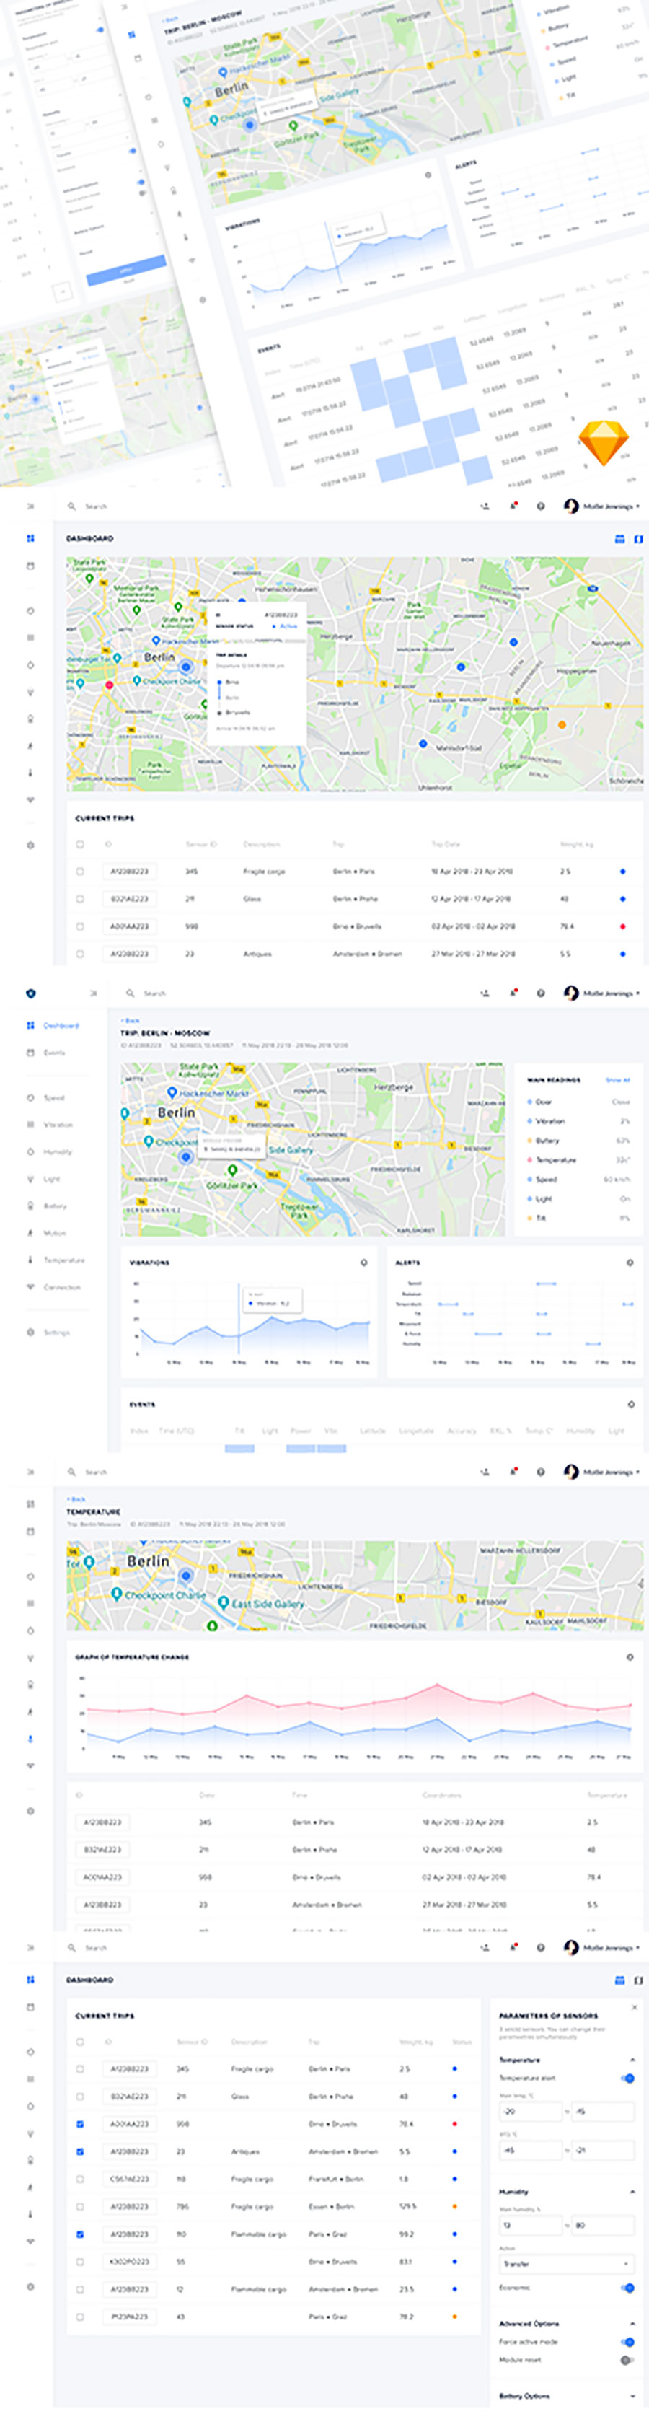Image resolution: width=649 pixels, height=2414 pixels.
Task: Select Humidity in the Trip screen sidebar
Action: (x=57, y=1151)
